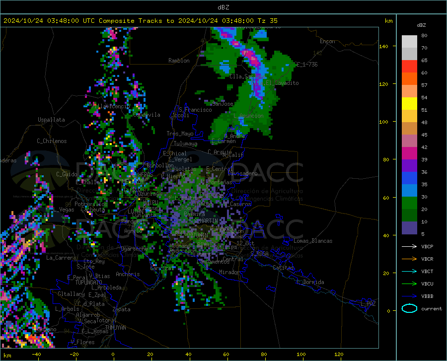Image resolution: width=447 pixels, height=361 pixels.
Task: Click the Tulumaya place label
Action: click(x=186, y=144)
